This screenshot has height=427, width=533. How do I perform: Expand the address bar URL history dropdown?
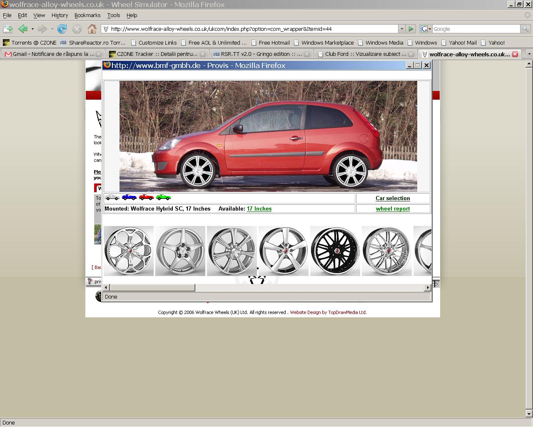[x=401, y=29]
